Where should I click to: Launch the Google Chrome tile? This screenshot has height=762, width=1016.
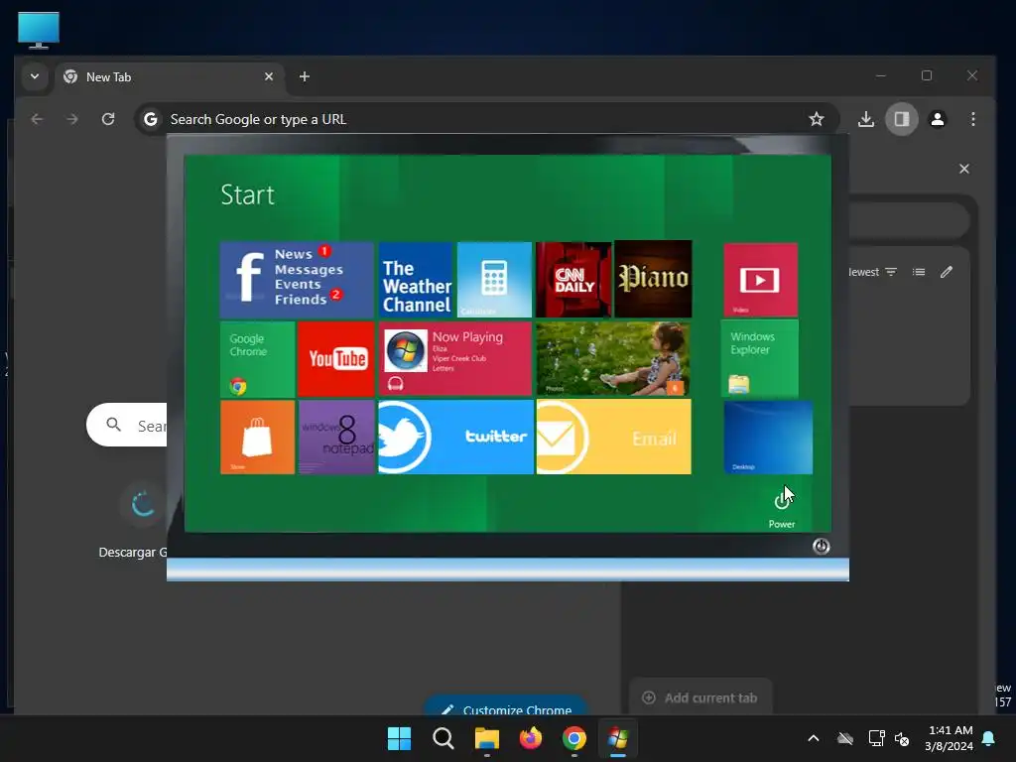[x=257, y=359]
